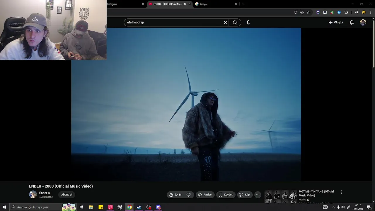Start voice search with the microphone
Screen dimensions: 375x211
tap(248, 23)
